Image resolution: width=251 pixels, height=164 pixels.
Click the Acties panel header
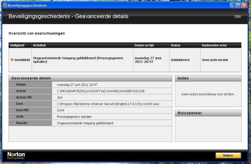point(208,78)
